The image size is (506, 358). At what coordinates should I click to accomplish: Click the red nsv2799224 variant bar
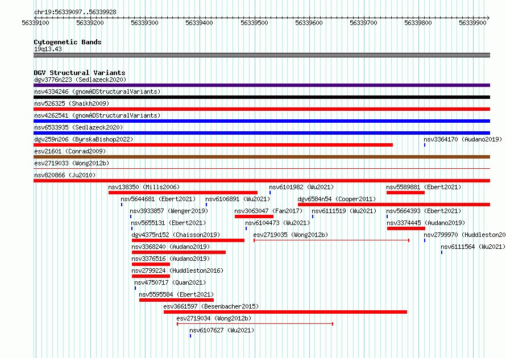coord(151,276)
